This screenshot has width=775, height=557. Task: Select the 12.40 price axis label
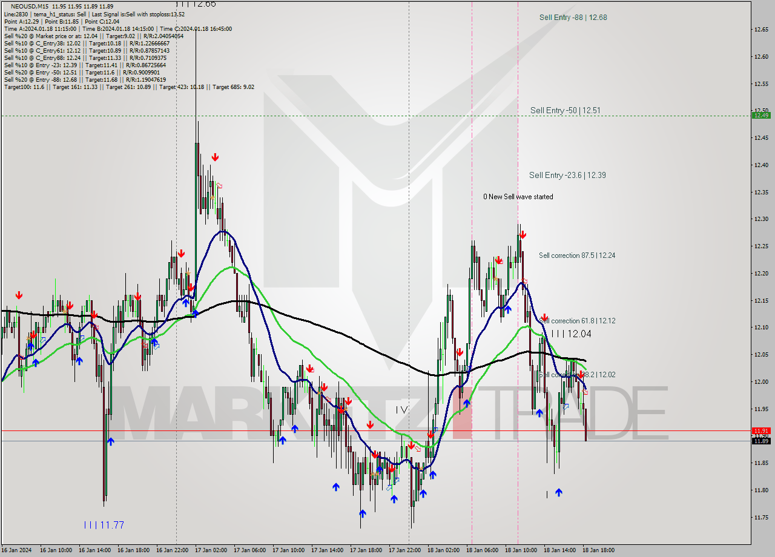pos(760,165)
